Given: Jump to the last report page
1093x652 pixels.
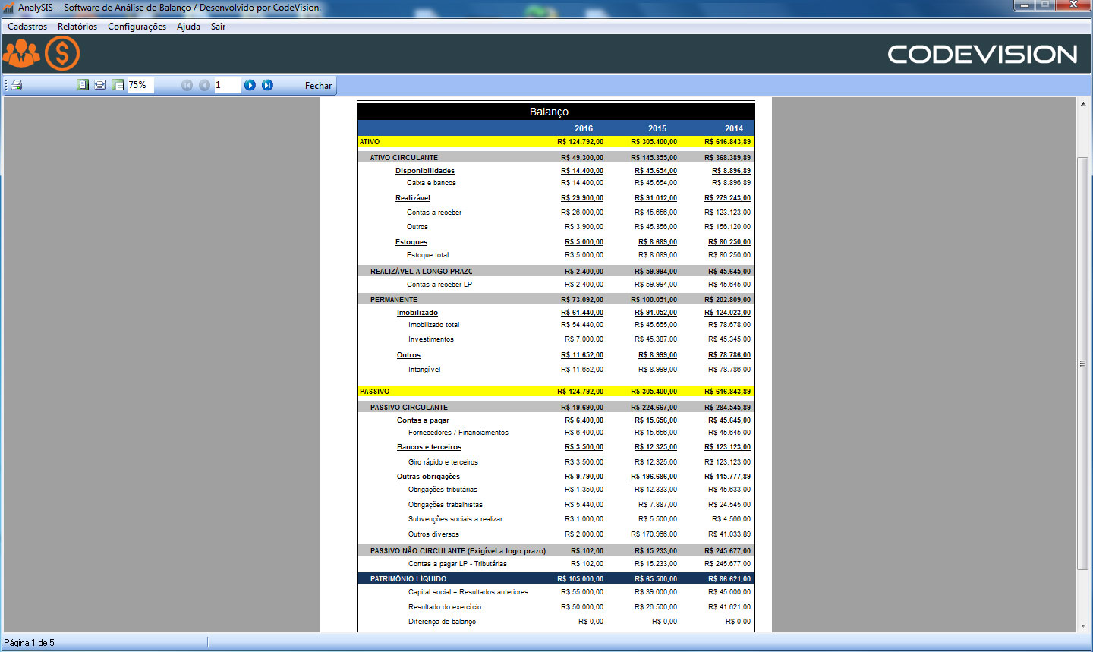Looking at the screenshot, I should 267,85.
